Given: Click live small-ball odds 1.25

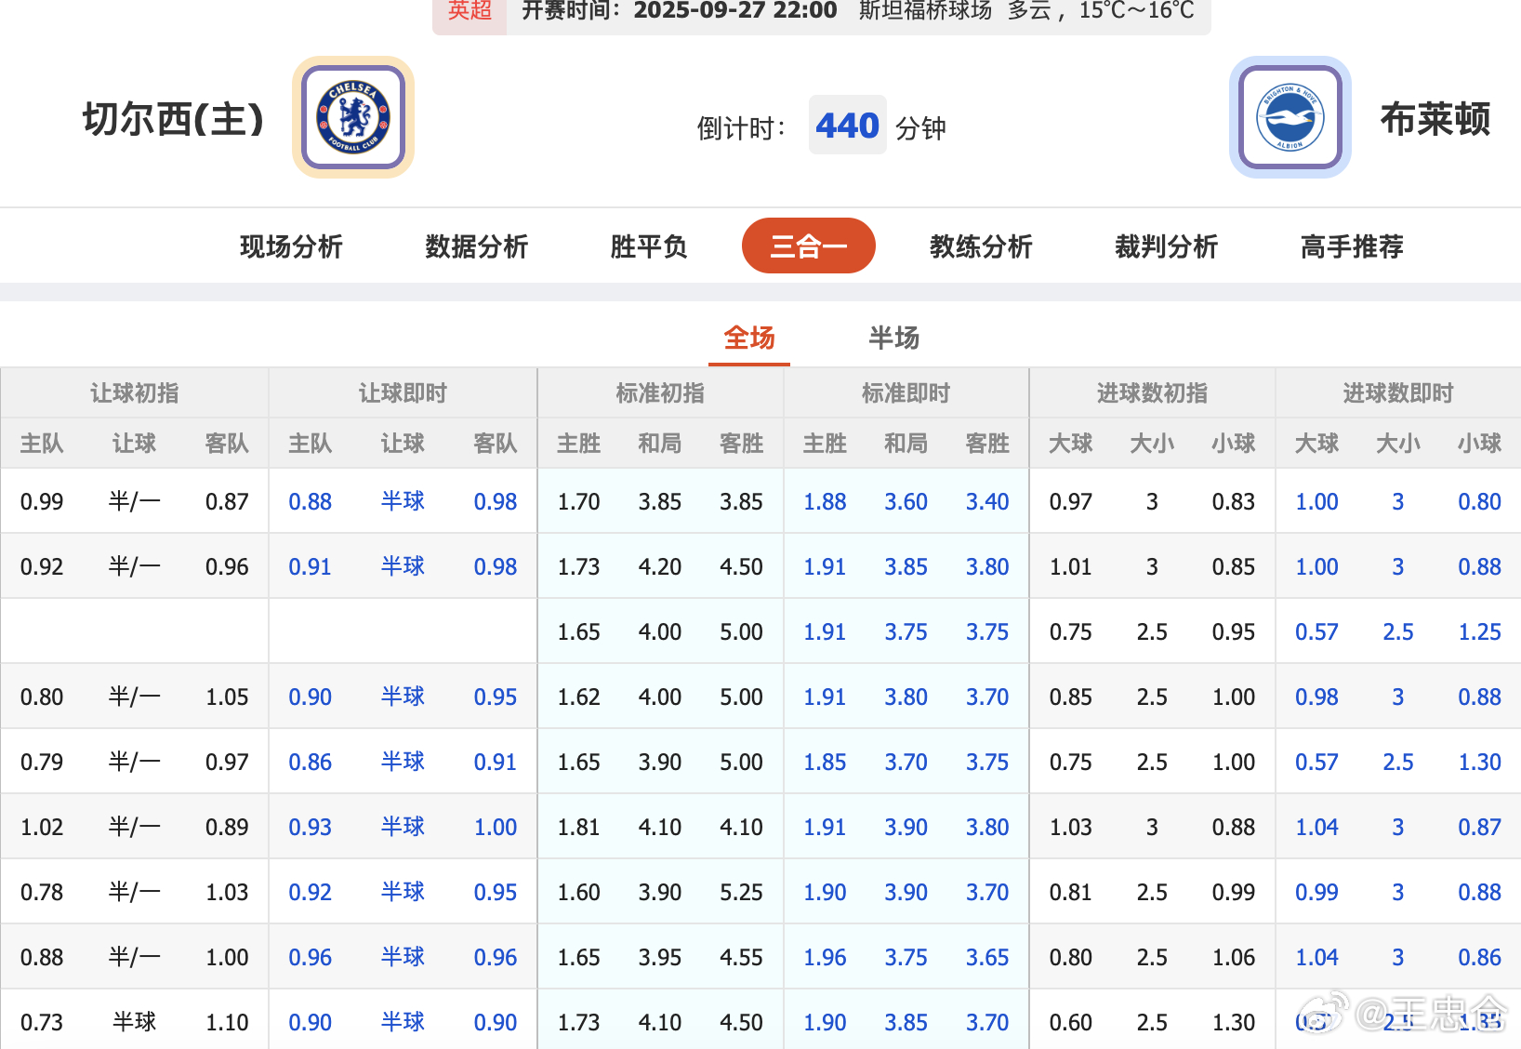Looking at the screenshot, I should coord(1479,631).
